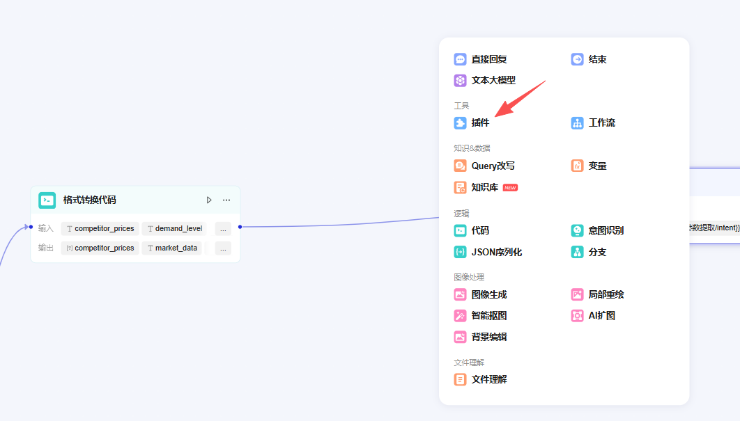Expand hidden output parameters via ellipsis
The height and width of the screenshot is (421, 740).
point(223,248)
